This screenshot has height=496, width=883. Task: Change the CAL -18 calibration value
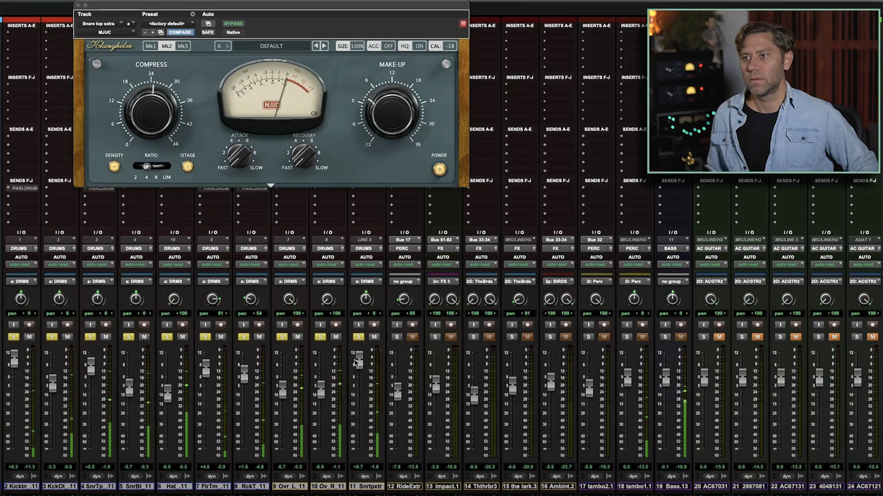tap(442, 46)
